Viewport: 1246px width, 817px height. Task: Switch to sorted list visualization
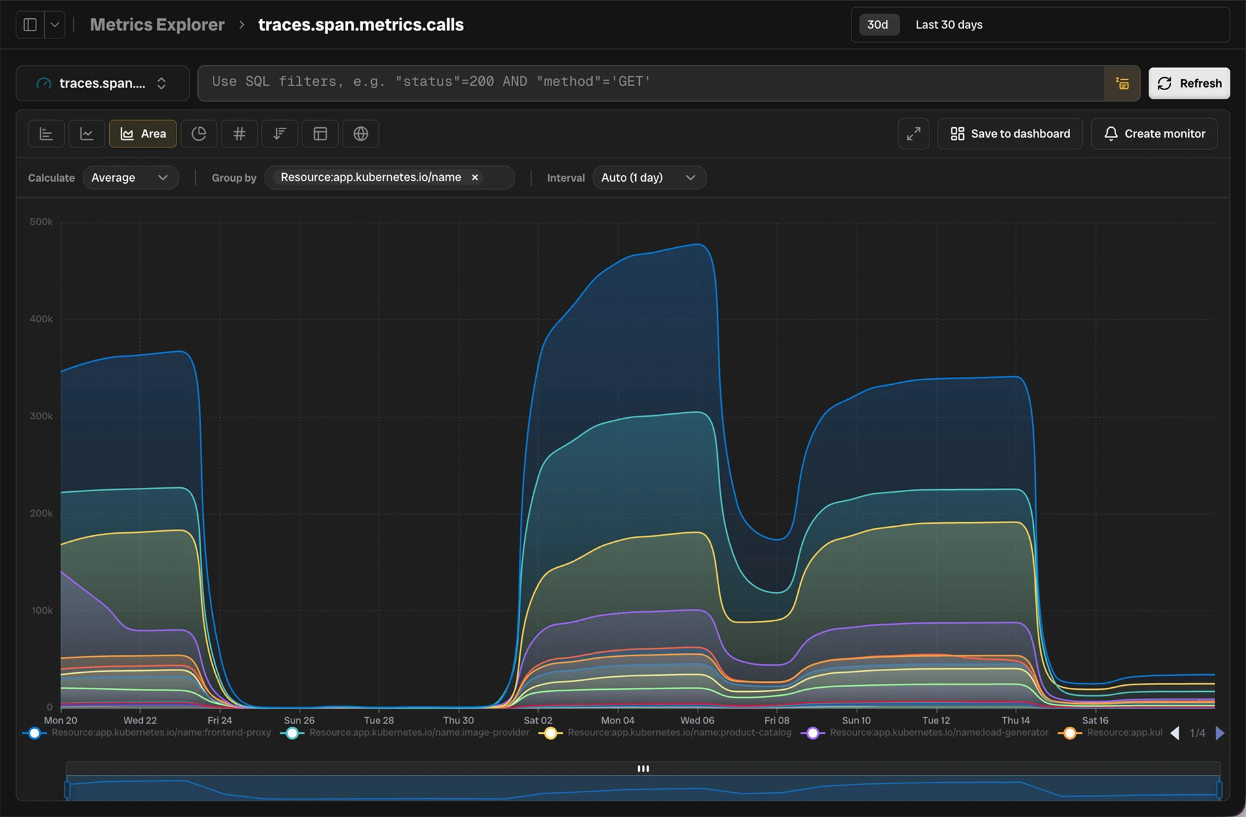(x=280, y=134)
